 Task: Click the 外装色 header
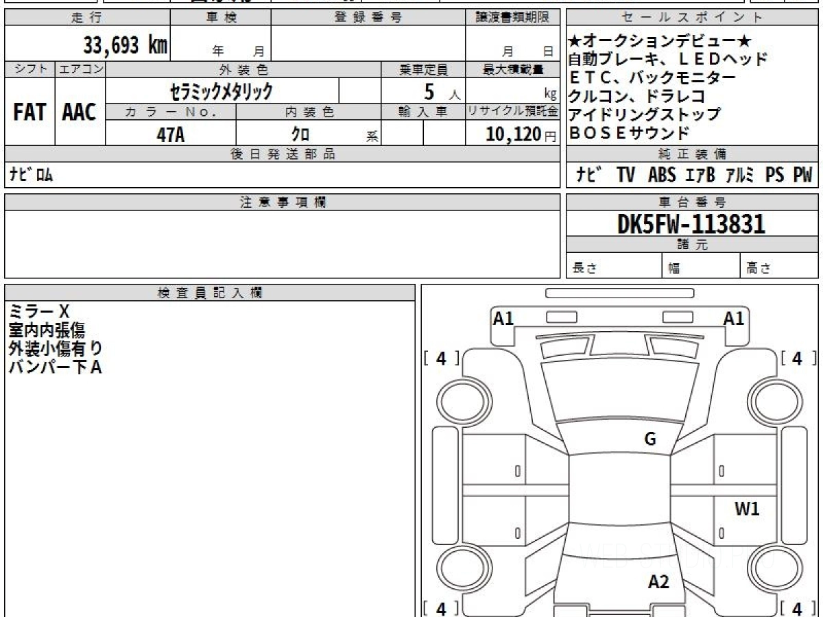coord(243,69)
